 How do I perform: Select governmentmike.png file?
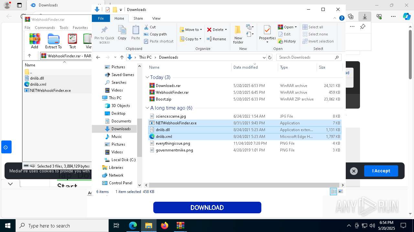(x=245, y=150)
